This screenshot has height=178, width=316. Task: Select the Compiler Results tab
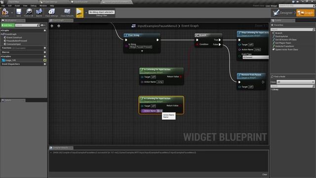pos(61,148)
